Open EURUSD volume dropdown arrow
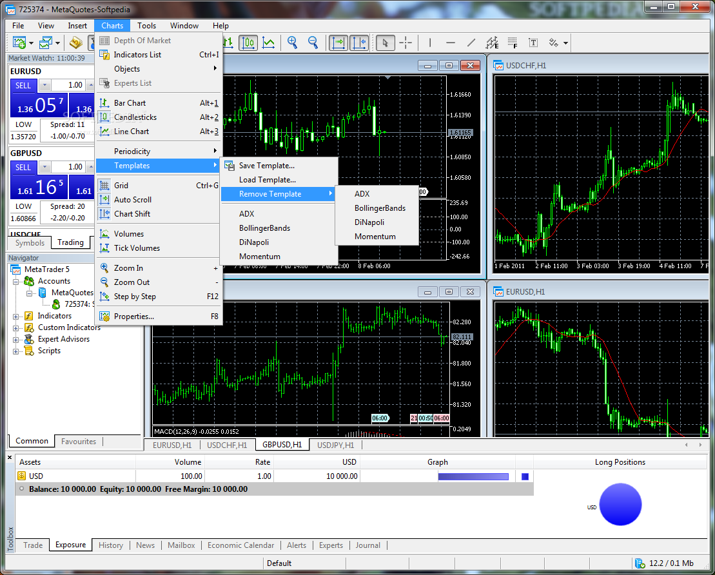The height and width of the screenshot is (575, 715). click(x=44, y=85)
